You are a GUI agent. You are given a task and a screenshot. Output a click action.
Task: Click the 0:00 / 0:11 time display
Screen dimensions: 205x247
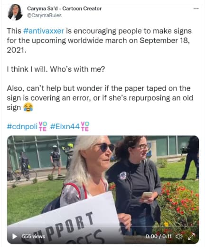(158, 236)
